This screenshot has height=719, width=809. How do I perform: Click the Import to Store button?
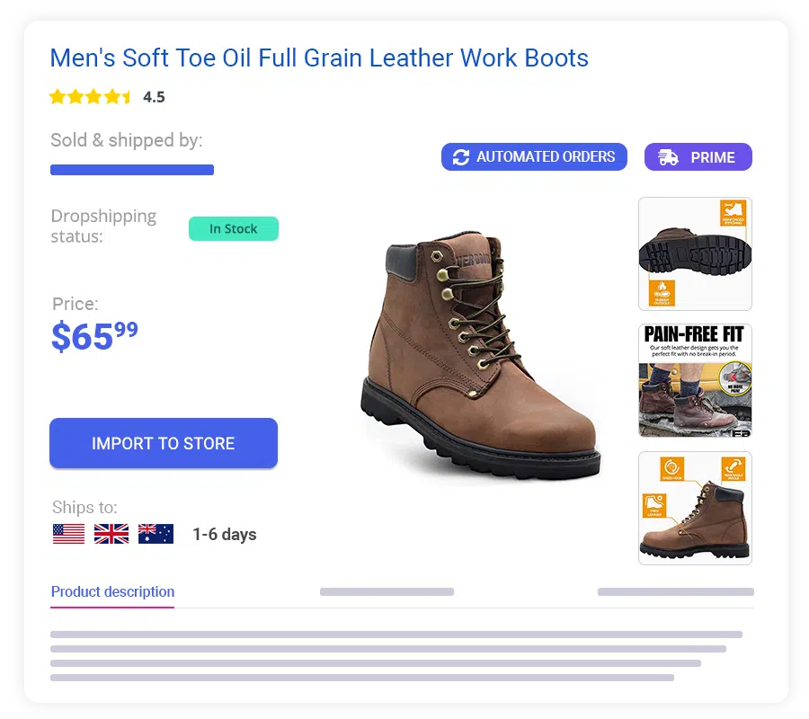pos(164,443)
